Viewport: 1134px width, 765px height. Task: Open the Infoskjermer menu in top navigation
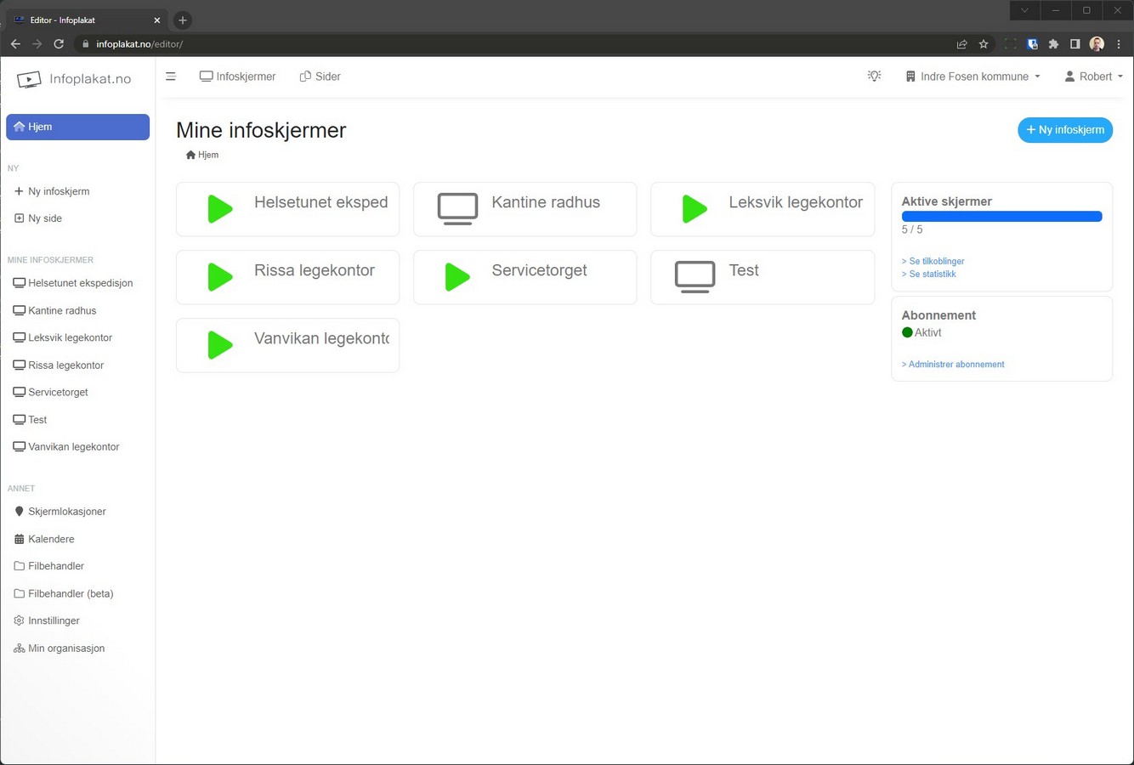pos(238,76)
